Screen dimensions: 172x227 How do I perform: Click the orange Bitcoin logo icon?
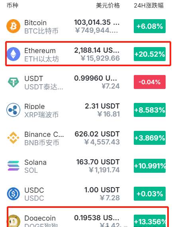pos(13,26)
